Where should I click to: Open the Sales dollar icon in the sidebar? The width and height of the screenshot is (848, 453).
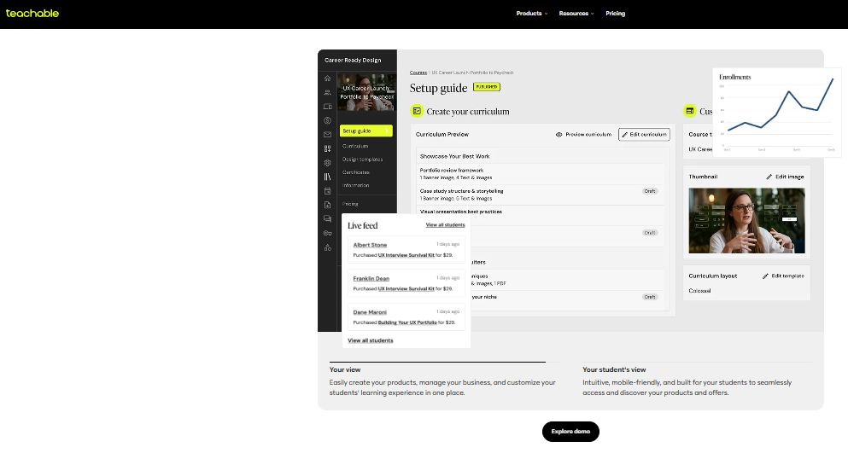click(x=327, y=120)
